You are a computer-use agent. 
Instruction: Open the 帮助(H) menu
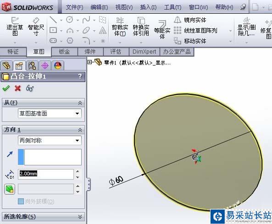tap(224, 7)
